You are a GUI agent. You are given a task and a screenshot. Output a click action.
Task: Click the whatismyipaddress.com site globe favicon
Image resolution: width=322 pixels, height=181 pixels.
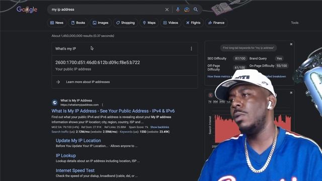pos(55,103)
